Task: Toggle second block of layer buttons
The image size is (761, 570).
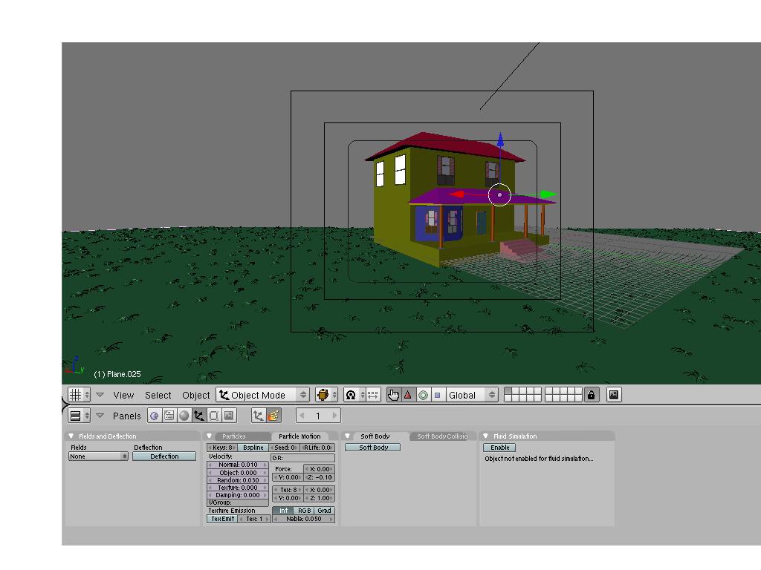Action: click(563, 395)
